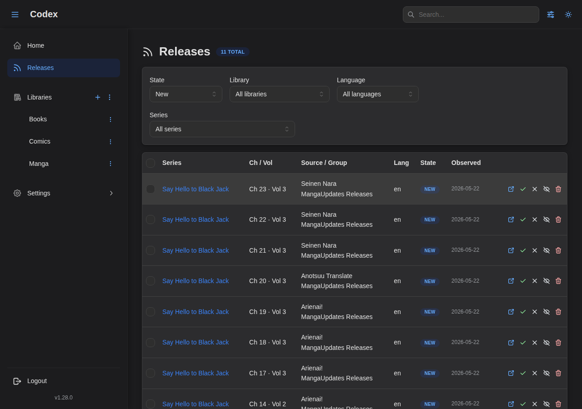The height and width of the screenshot is (409, 582).
Task: Select the Ch 19 release checkbox
Action: click(151, 312)
